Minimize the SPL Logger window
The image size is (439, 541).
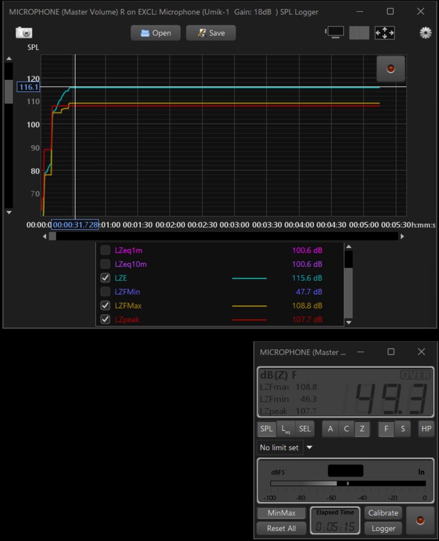(x=360, y=12)
